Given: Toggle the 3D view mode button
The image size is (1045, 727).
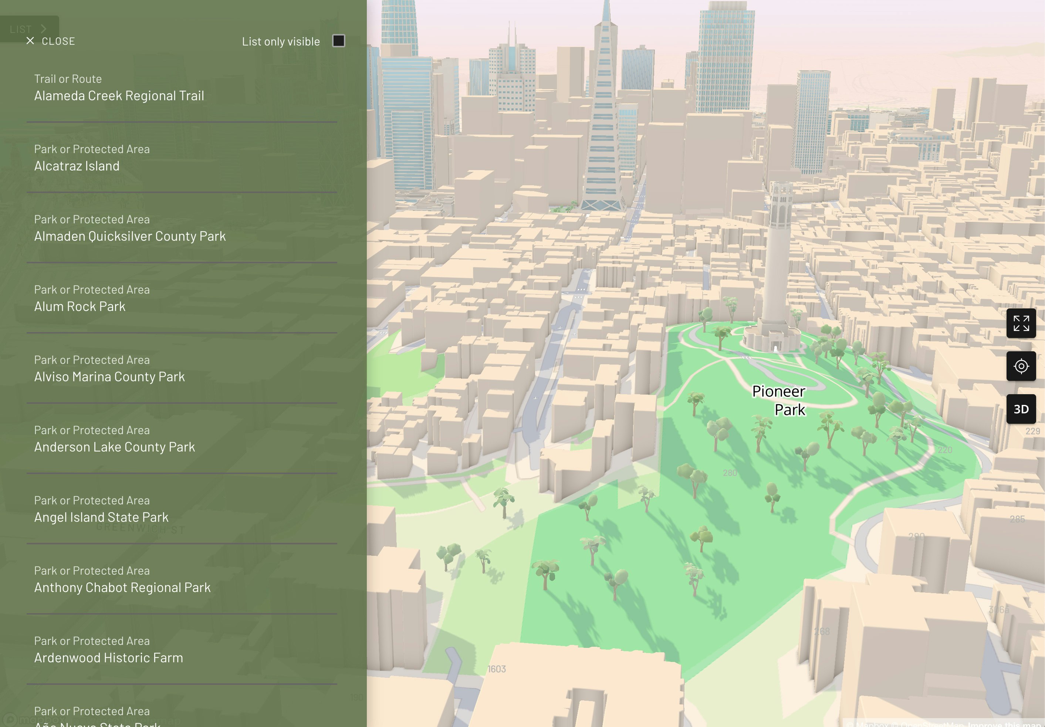Looking at the screenshot, I should click(1021, 409).
